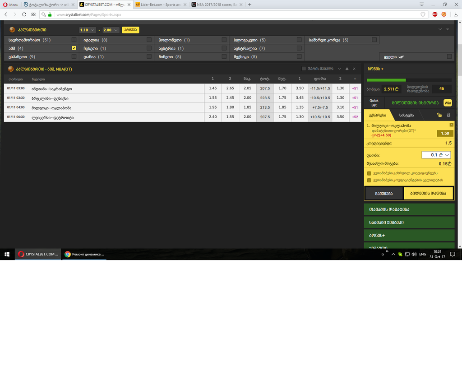Viewport: 462px width, 385px height.
Task: Select the სისტემა tab
Action: [407, 115]
